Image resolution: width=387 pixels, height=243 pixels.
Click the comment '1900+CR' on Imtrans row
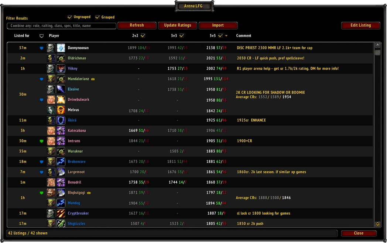[x=244, y=141]
